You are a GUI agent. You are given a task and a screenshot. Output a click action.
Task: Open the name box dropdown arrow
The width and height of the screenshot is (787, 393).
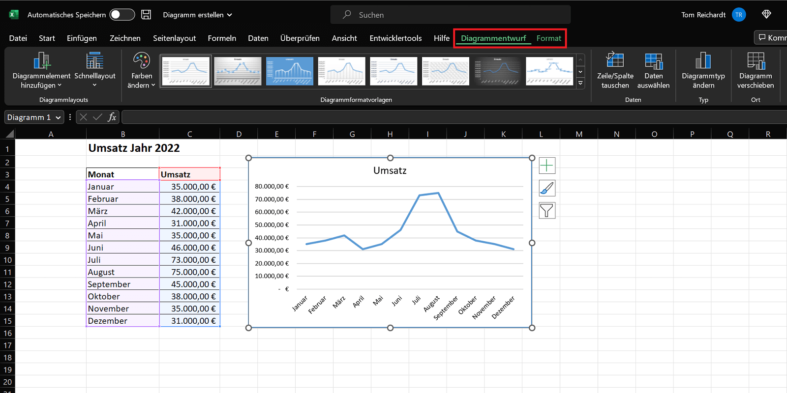click(58, 117)
